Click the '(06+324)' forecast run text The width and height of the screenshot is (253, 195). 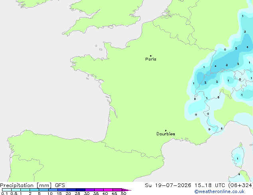click(241, 185)
